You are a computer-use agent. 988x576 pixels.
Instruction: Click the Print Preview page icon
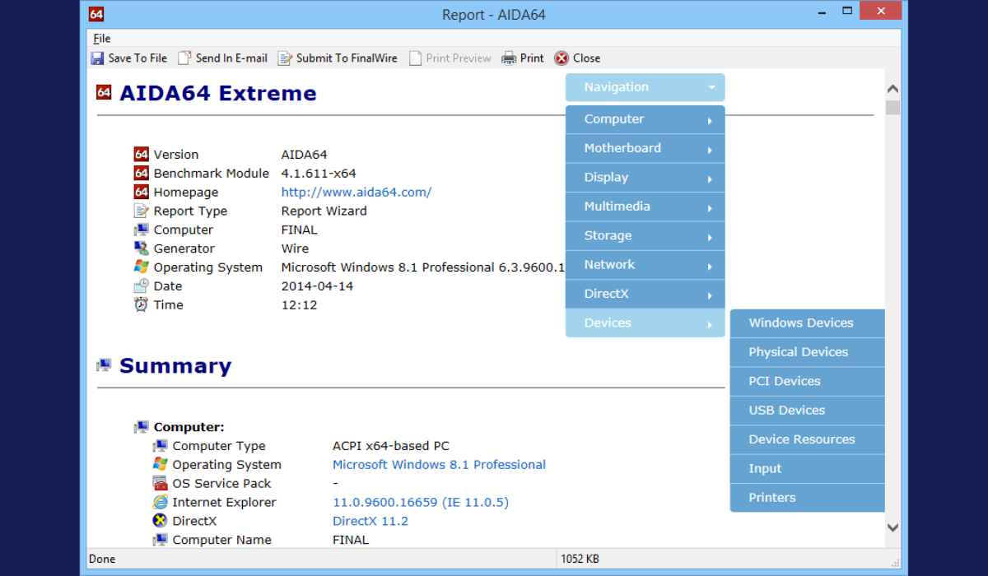(x=416, y=58)
